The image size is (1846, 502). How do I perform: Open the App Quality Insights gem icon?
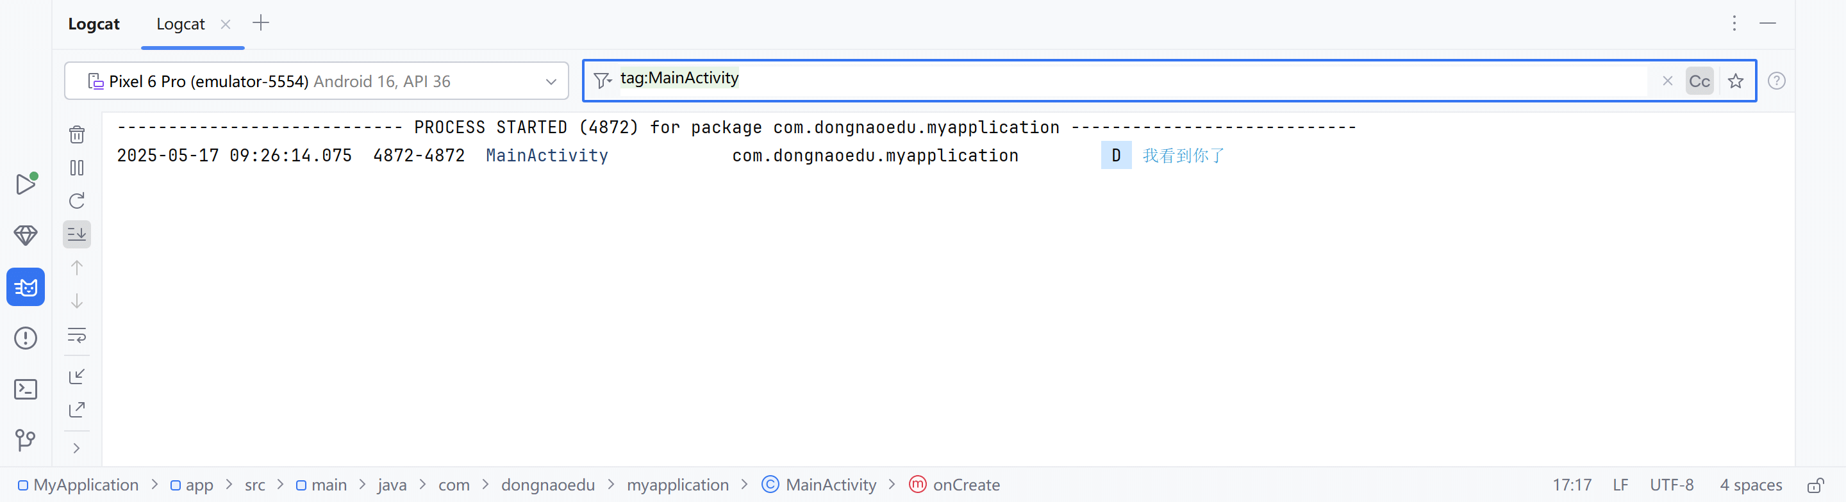coord(26,235)
